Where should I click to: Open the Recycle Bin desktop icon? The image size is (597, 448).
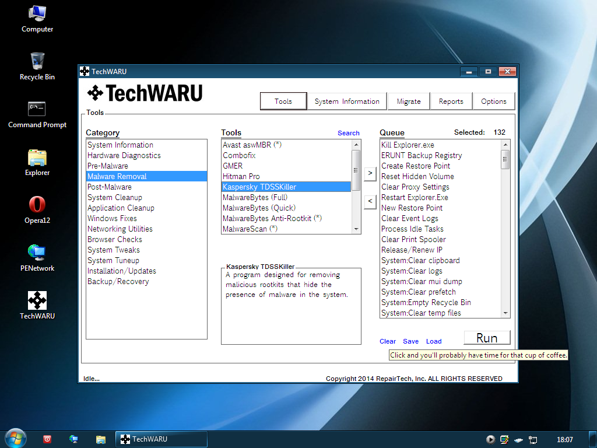pos(37,66)
